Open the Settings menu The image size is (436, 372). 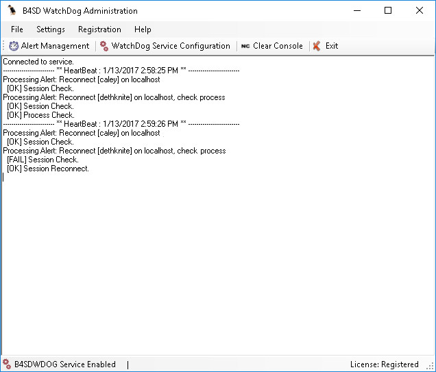pyautogui.click(x=51, y=29)
